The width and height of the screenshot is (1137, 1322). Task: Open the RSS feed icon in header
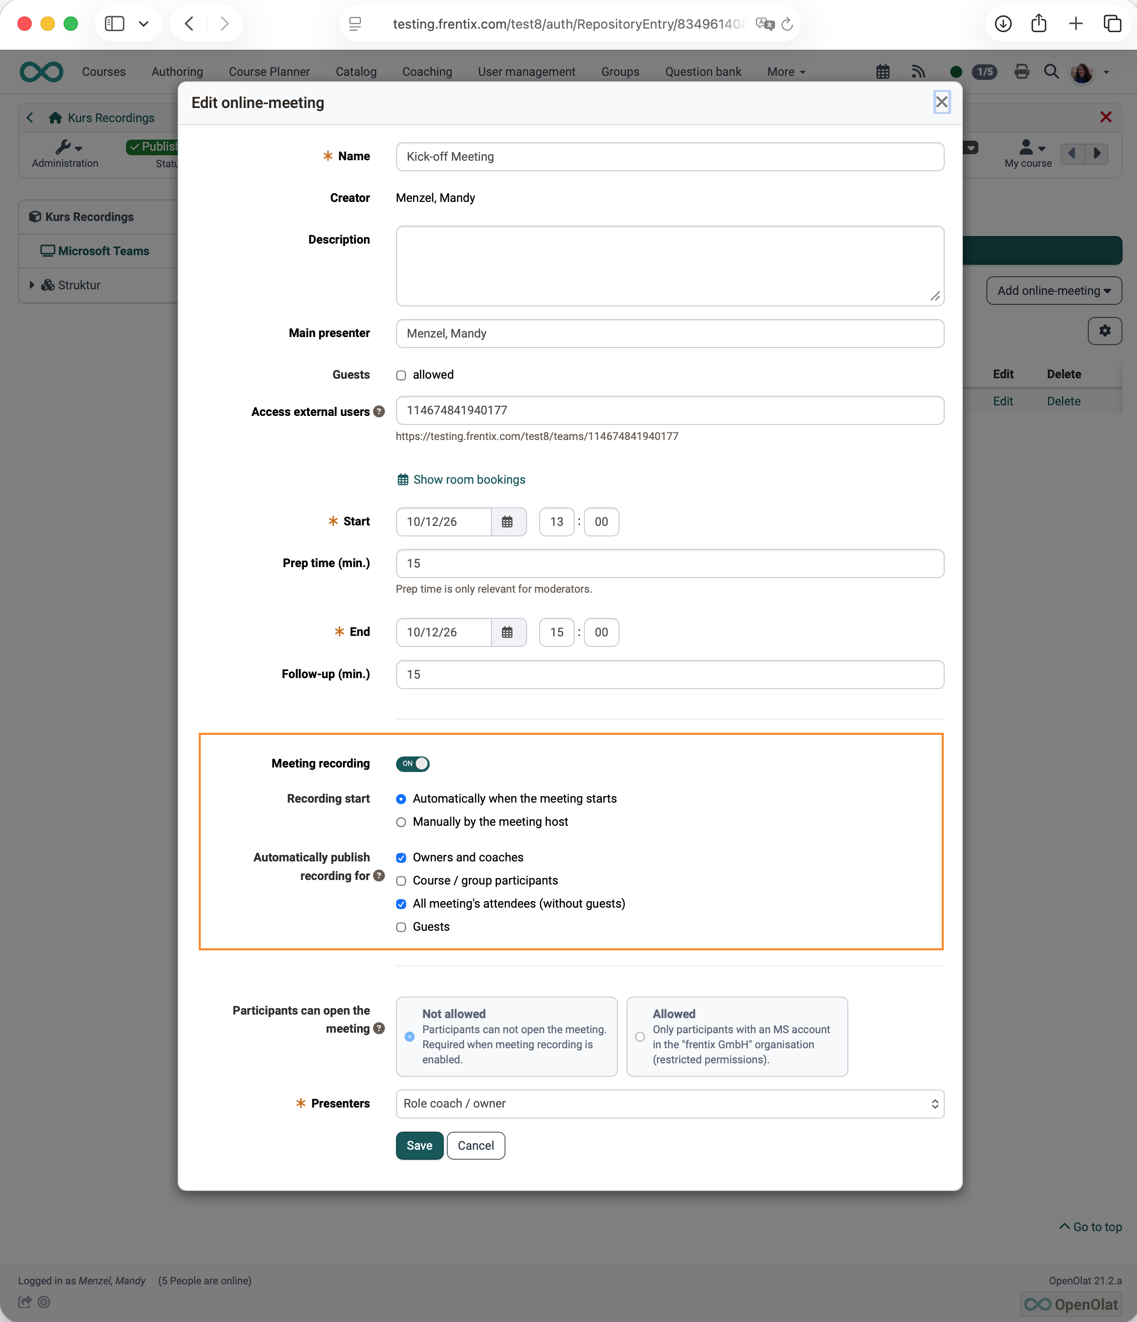point(918,71)
